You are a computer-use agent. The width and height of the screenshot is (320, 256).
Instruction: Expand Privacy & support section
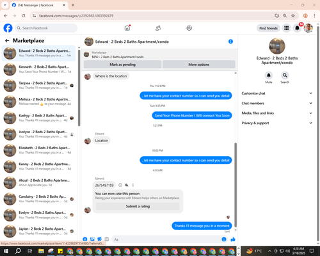point(277,123)
